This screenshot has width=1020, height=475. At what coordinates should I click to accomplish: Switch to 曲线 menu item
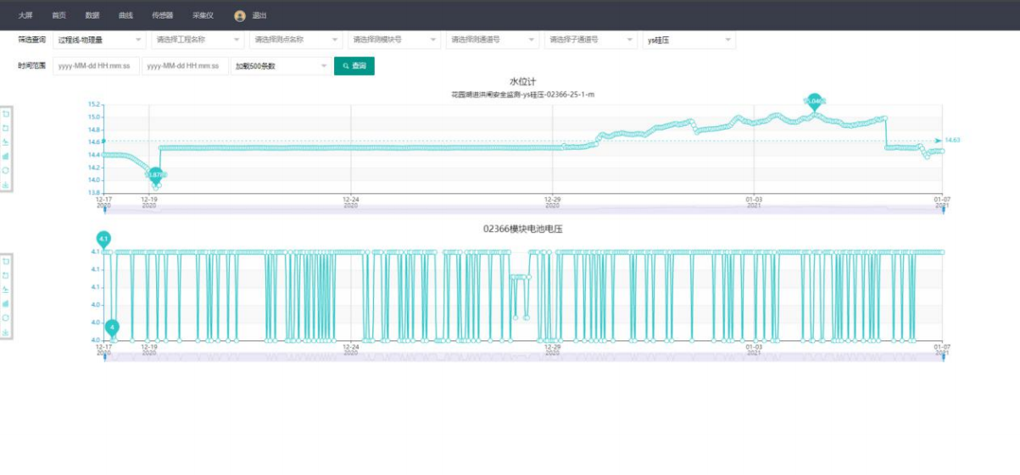click(x=125, y=15)
